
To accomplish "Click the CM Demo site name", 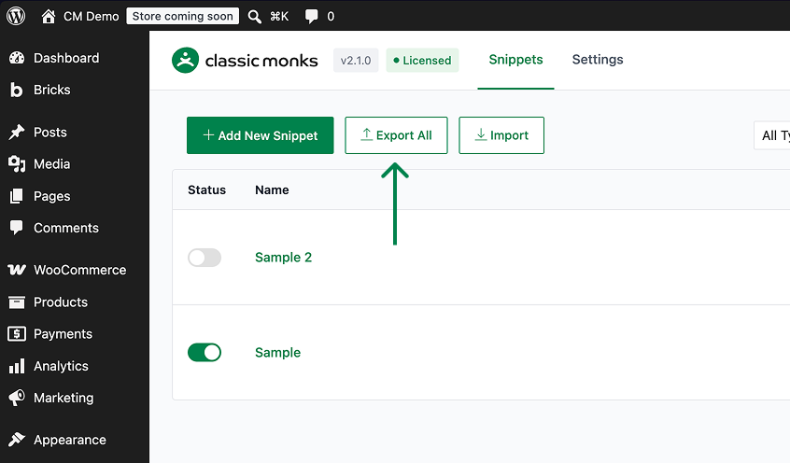I will (92, 17).
